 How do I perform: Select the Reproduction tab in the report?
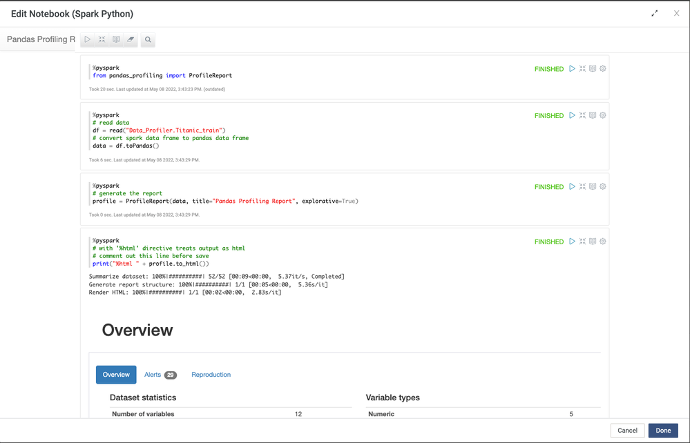click(x=211, y=375)
